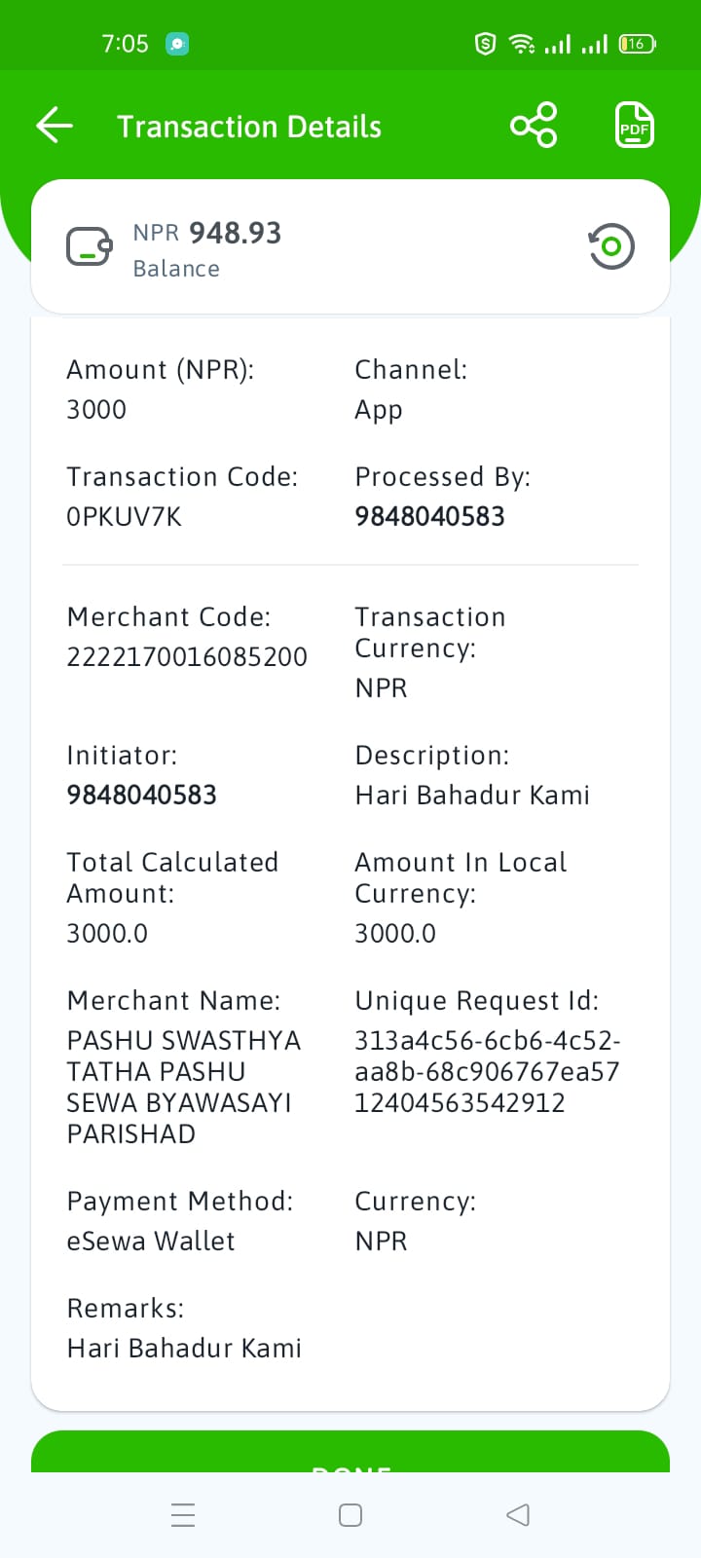Select the transaction code 0PKUV7K

coord(124,517)
